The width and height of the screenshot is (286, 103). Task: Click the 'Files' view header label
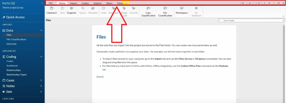48,20
